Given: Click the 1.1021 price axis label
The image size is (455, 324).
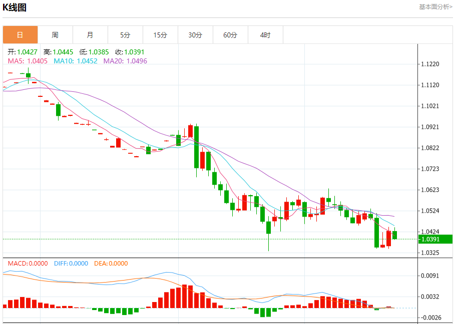Looking at the screenshot, I should [430, 106].
